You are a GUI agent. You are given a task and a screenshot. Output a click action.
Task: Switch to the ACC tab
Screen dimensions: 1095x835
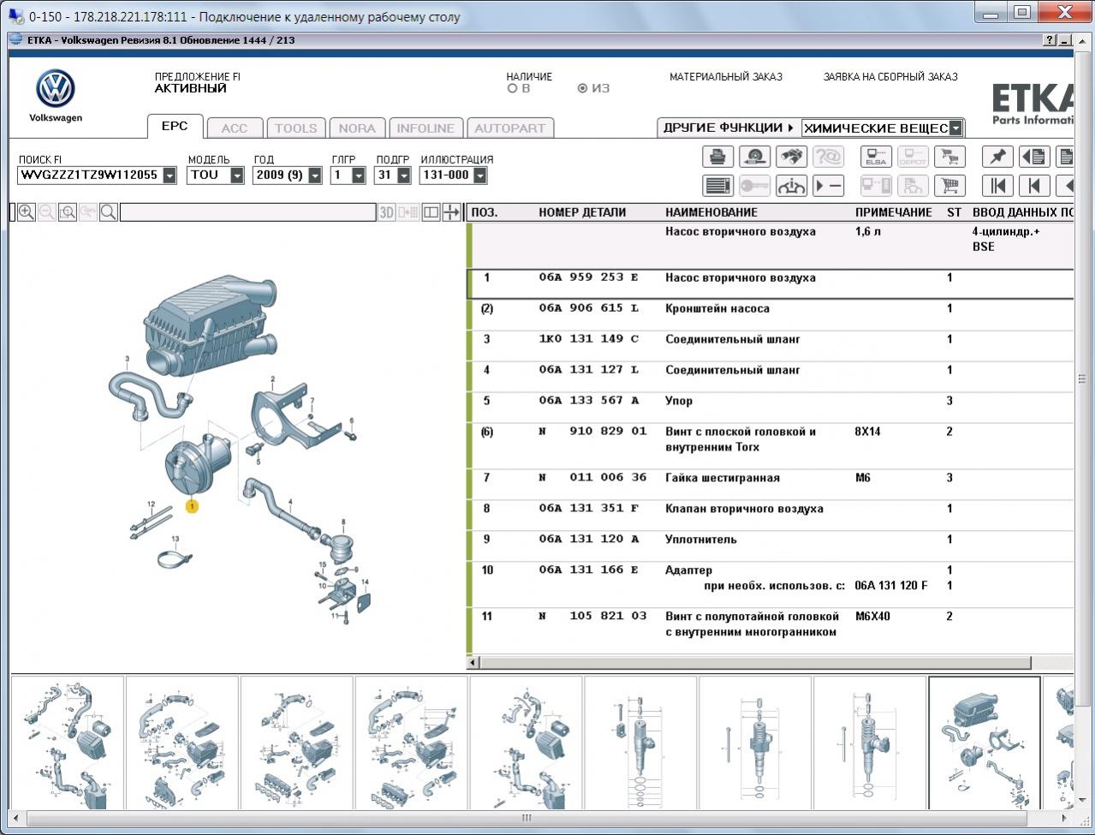point(235,128)
